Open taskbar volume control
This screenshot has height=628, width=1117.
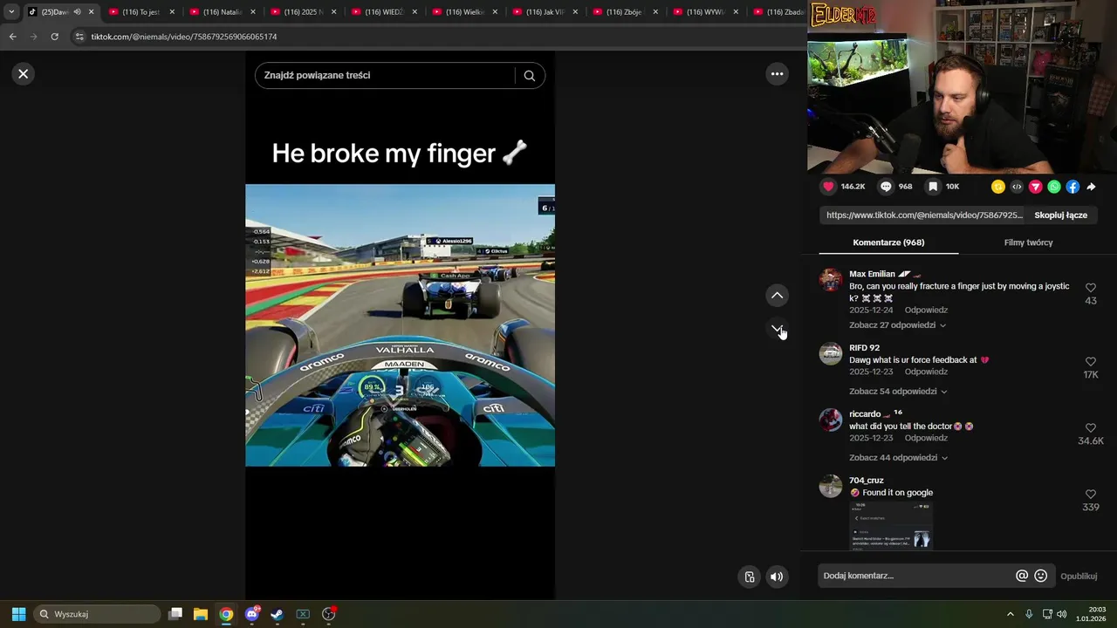(1062, 614)
